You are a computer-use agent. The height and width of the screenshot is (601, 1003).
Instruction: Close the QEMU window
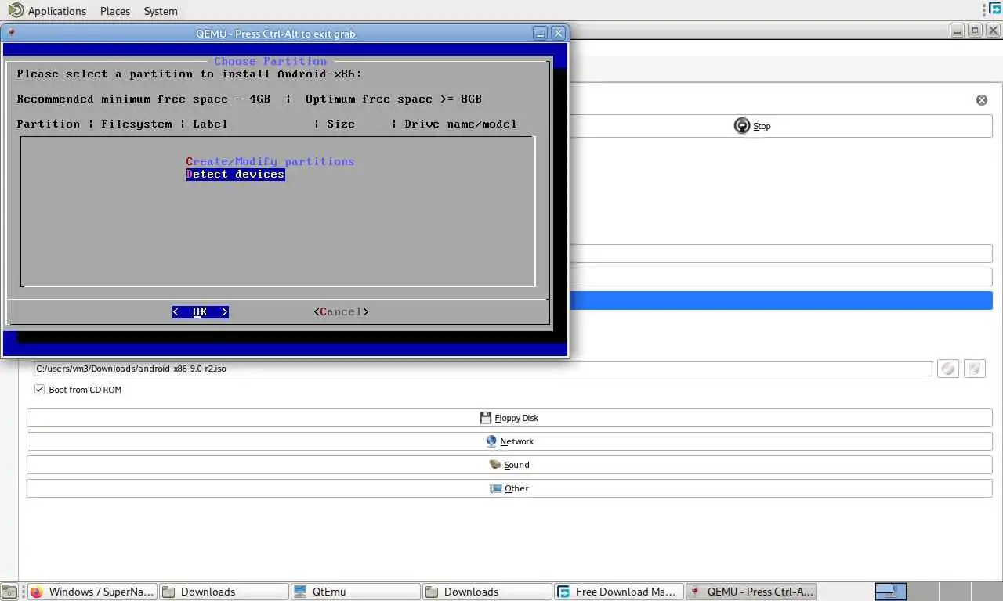[x=558, y=33]
